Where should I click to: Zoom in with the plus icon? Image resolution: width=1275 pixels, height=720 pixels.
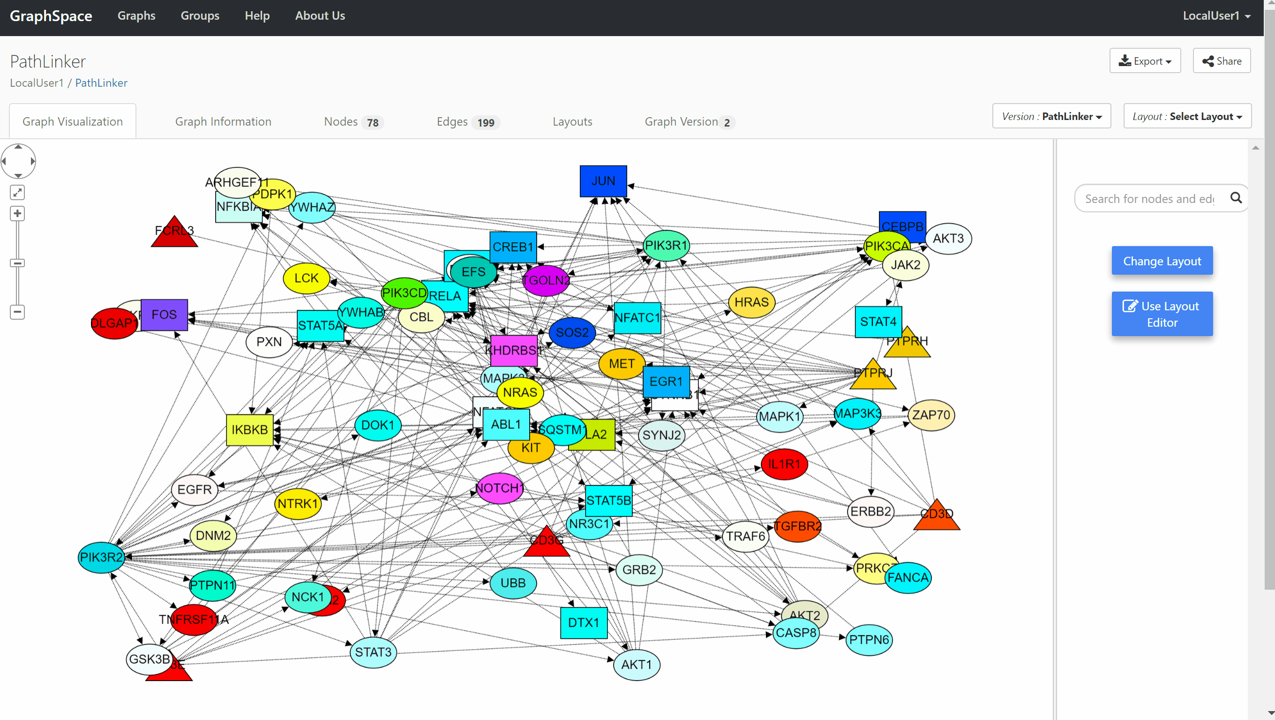point(17,213)
